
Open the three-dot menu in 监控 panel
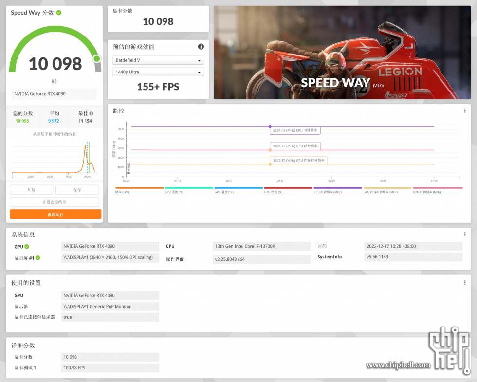click(x=464, y=111)
